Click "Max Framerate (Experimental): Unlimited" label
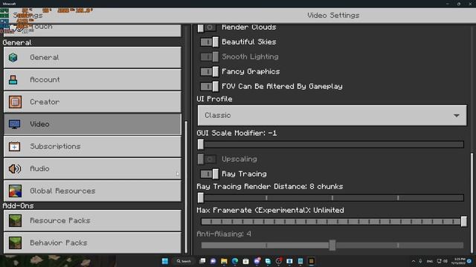 270,210
